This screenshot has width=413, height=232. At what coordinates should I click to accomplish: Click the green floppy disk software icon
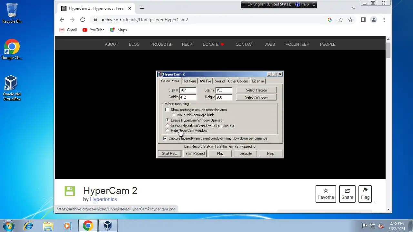pyautogui.click(x=70, y=191)
